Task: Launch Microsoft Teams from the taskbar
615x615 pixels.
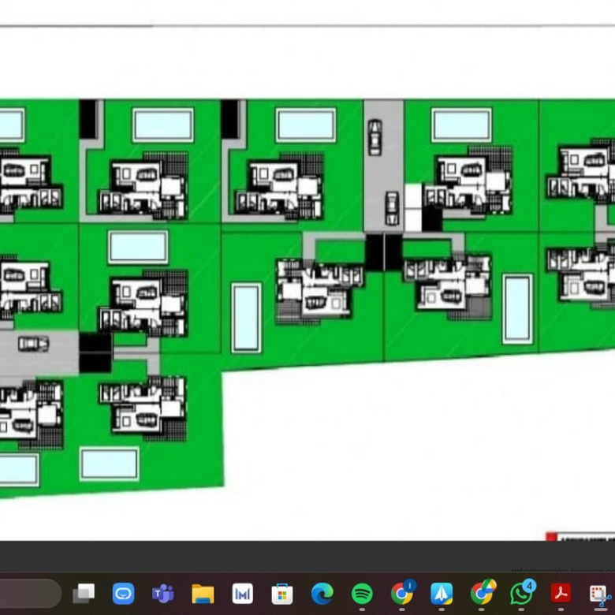Action: pyautogui.click(x=163, y=593)
